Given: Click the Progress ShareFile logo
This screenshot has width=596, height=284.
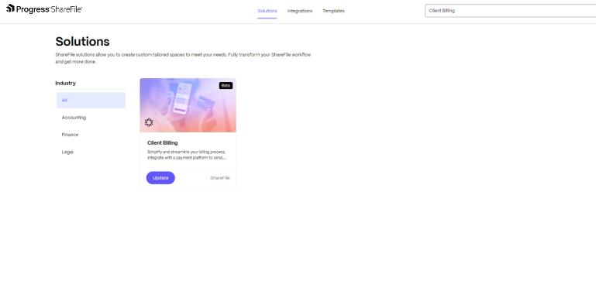Looking at the screenshot, I should coord(44,9).
